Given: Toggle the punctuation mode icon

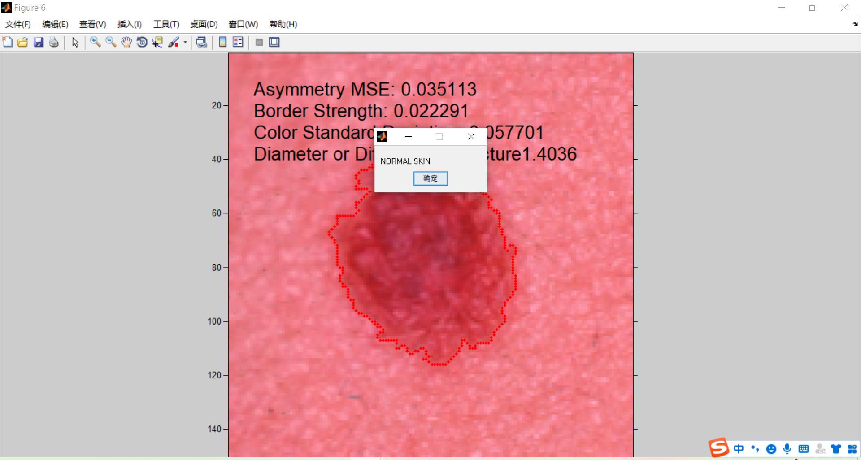Looking at the screenshot, I should (755, 449).
